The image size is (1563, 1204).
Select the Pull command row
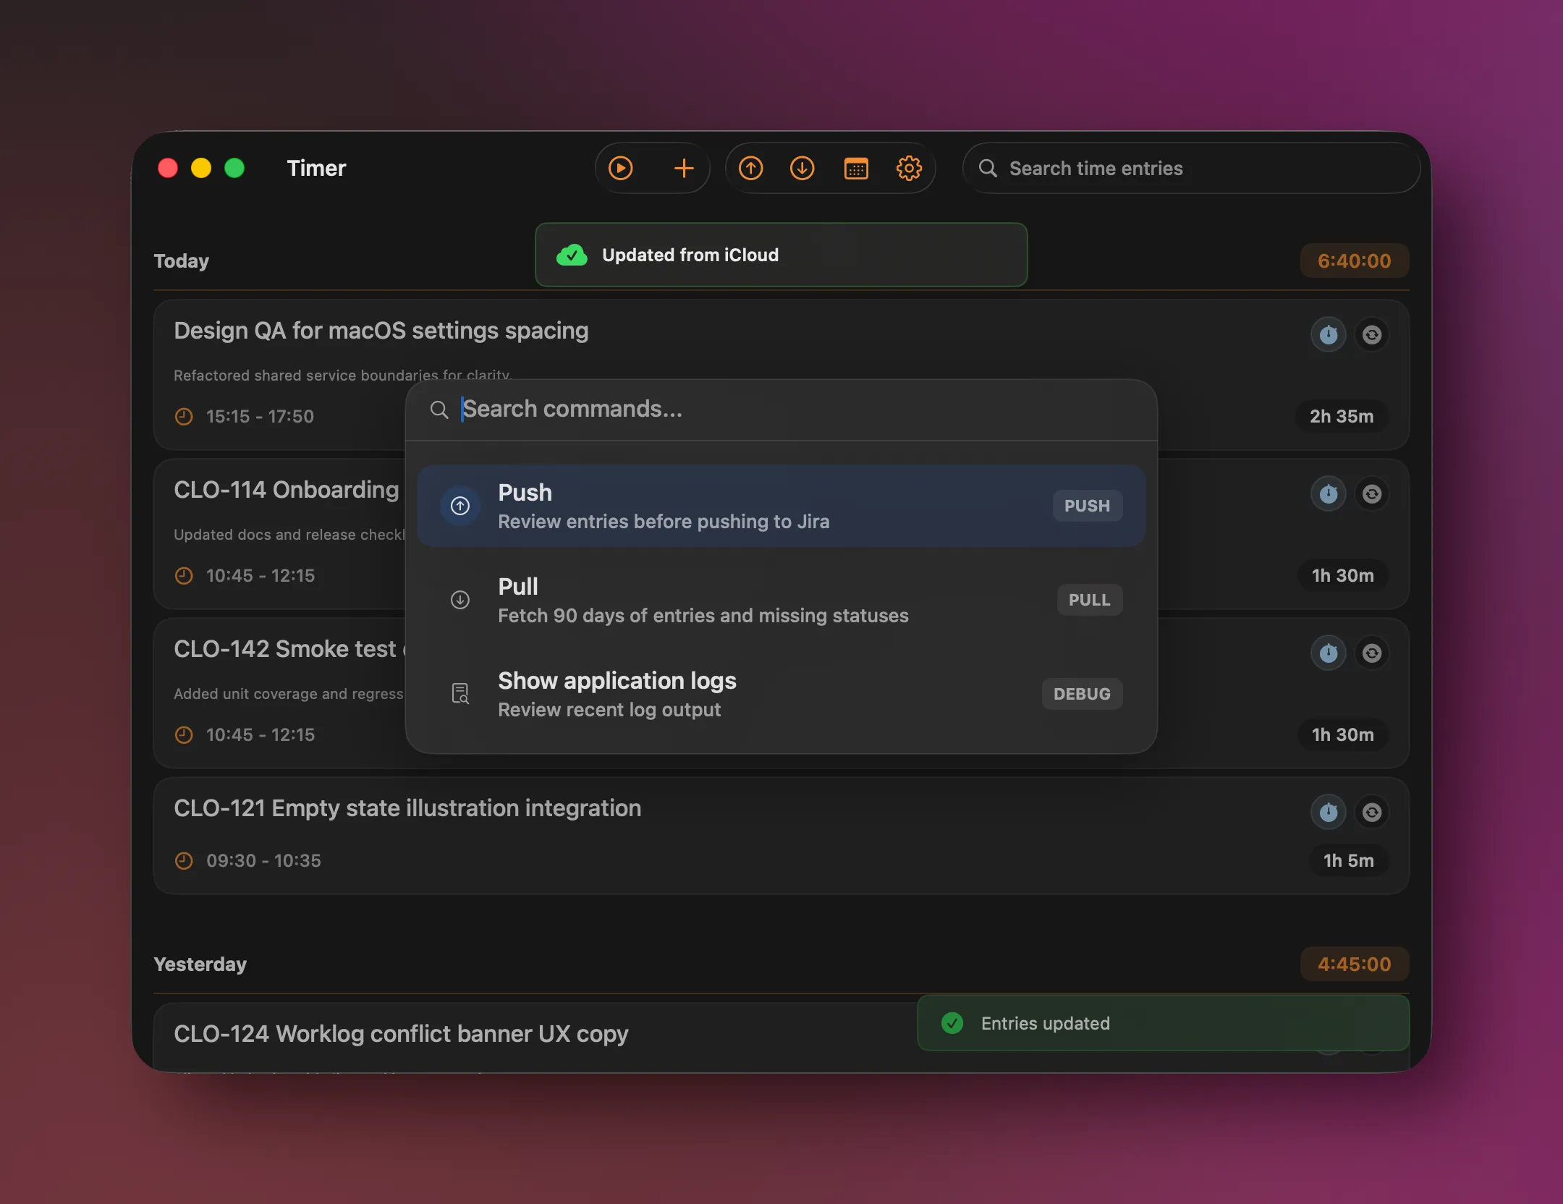tap(781, 600)
